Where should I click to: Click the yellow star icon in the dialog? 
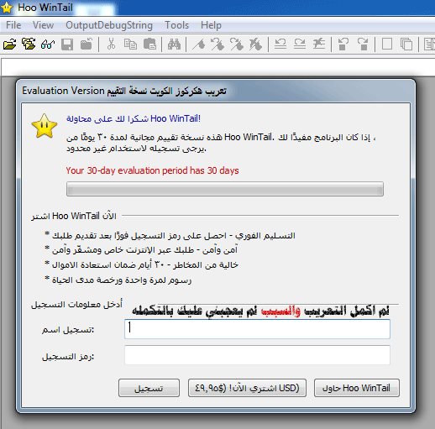pyautogui.click(x=45, y=126)
